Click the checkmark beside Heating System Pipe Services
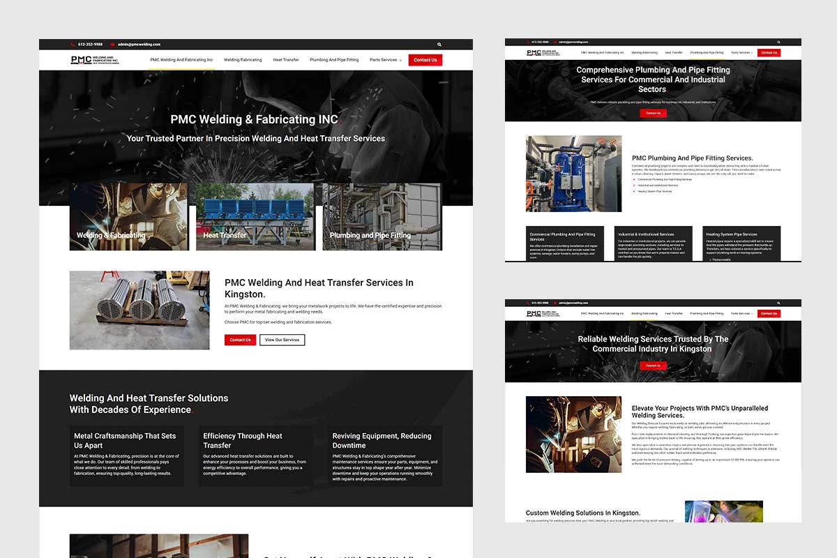 [634, 191]
